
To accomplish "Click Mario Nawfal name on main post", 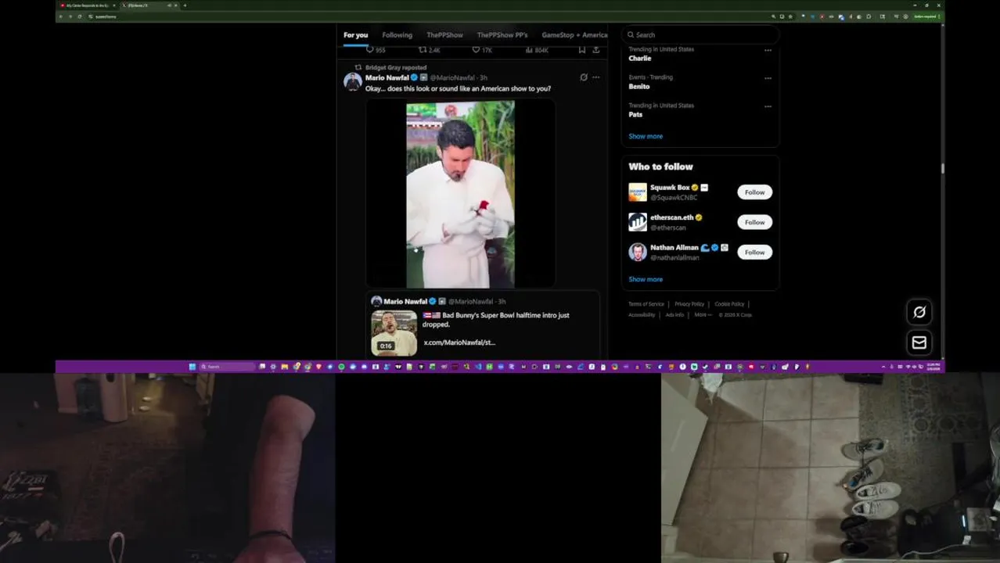I will [x=388, y=77].
